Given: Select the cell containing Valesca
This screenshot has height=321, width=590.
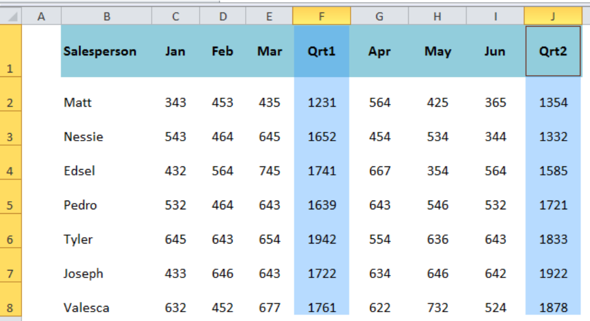Looking at the screenshot, I should [107, 299].
